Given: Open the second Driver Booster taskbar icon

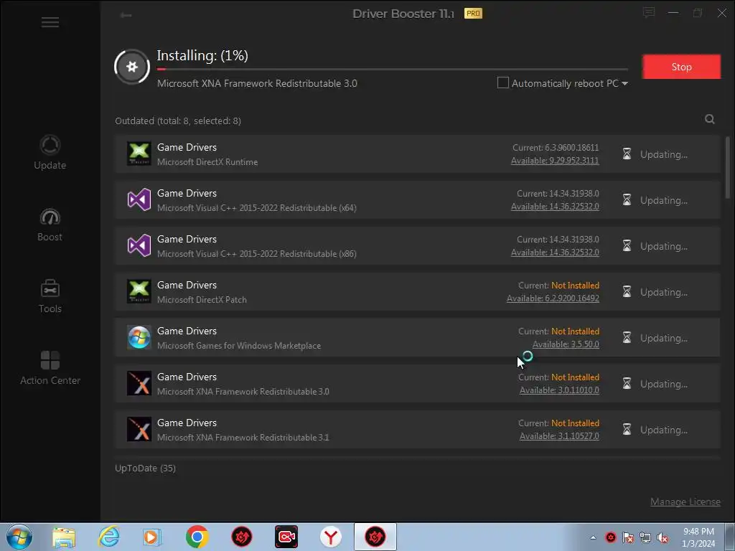Looking at the screenshot, I should [242, 537].
